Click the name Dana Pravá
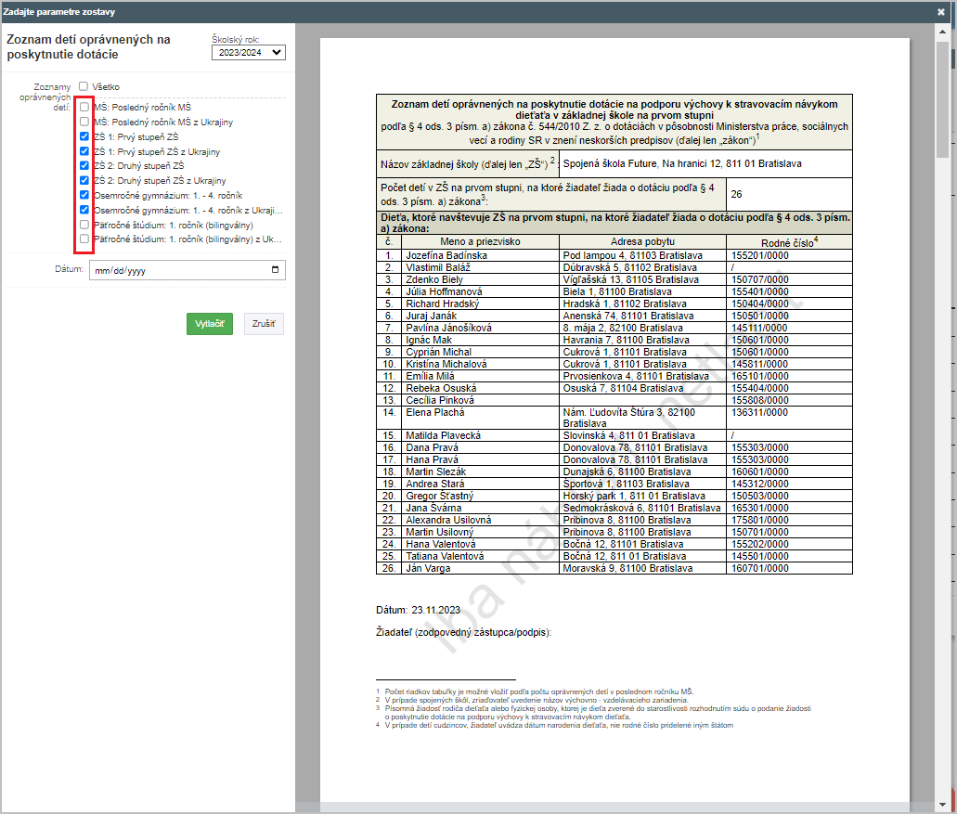The image size is (957, 814). [433, 448]
